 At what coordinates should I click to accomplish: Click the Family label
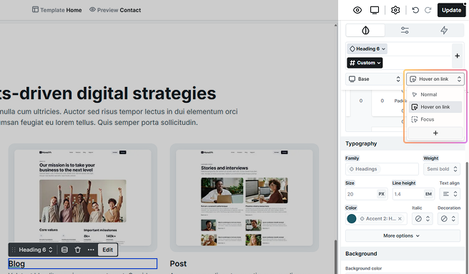coord(352,158)
